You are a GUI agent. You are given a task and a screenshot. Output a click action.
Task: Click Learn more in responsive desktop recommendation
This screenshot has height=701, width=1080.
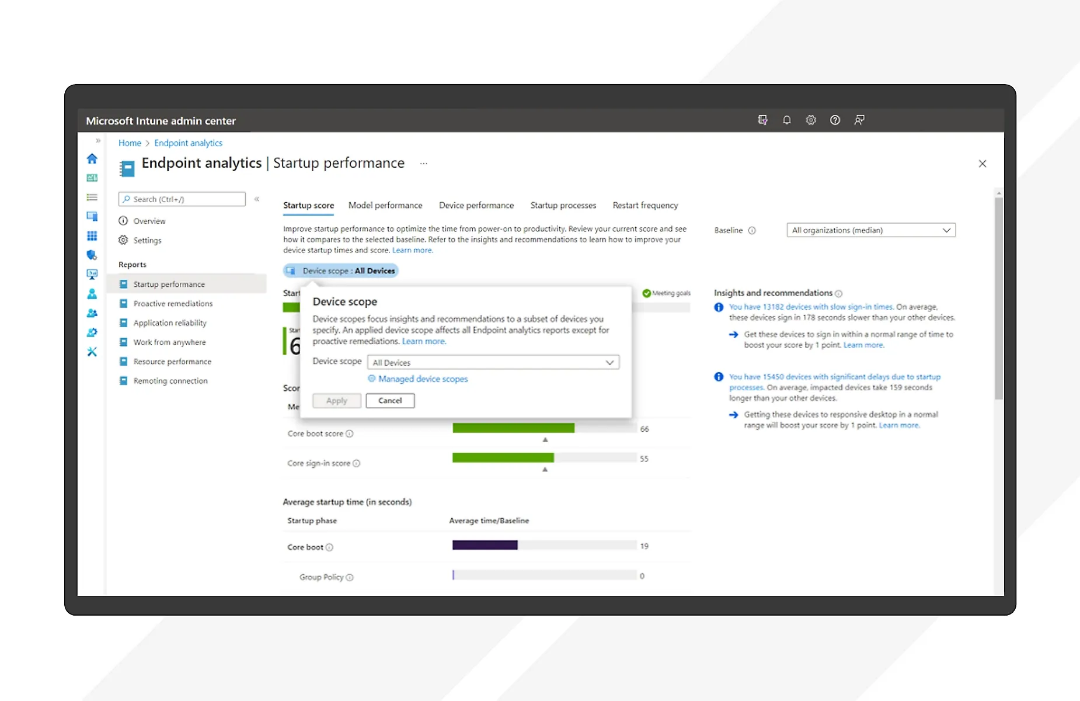pos(900,425)
